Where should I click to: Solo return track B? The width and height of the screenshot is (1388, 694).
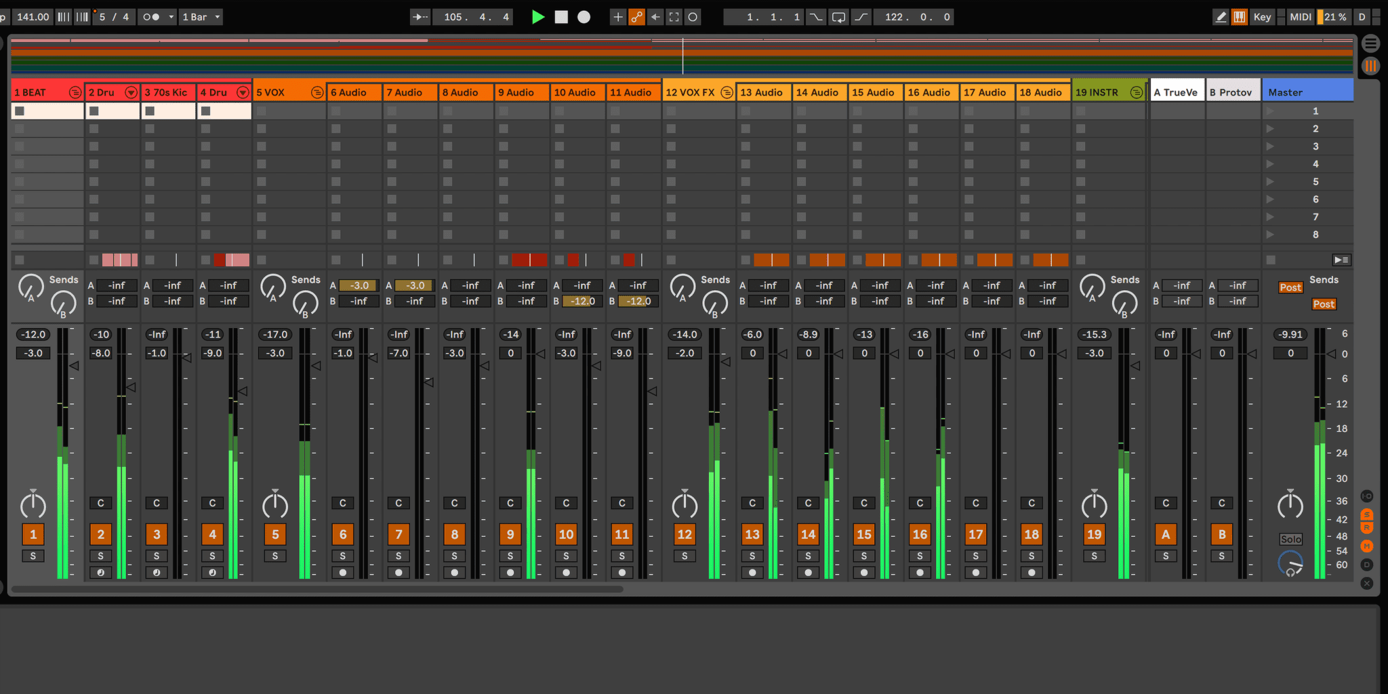coord(1221,556)
